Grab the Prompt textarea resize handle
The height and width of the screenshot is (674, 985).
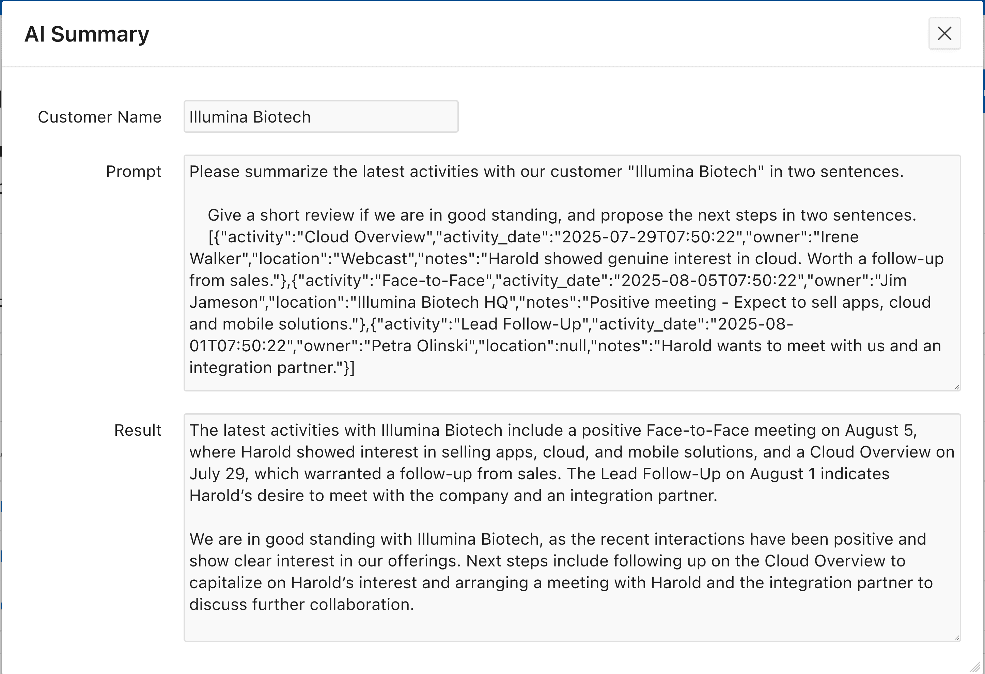[957, 387]
